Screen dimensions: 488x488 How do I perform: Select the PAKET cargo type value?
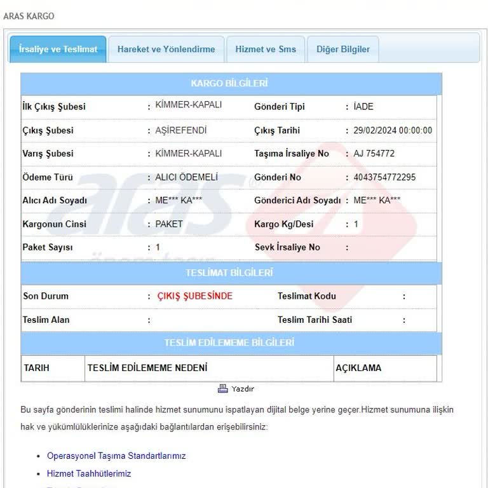pyautogui.click(x=169, y=224)
